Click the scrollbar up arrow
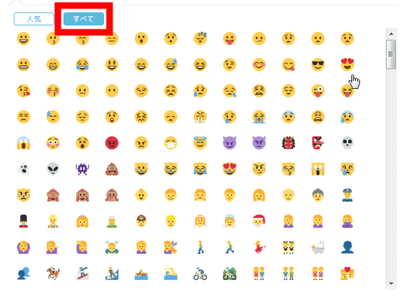 [x=391, y=34]
